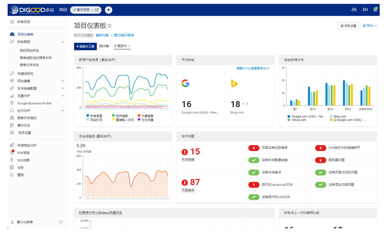The height and width of the screenshot is (235, 387).
Task: Expand the 网站健康 sidebar section
Action: [x=62, y=81]
